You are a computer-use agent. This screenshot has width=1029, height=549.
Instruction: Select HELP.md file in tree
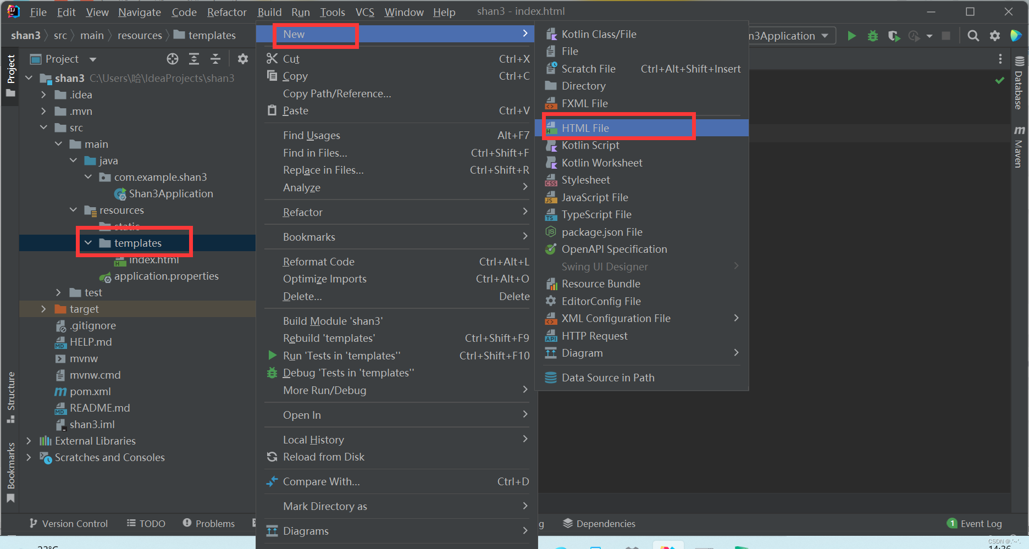tap(91, 342)
